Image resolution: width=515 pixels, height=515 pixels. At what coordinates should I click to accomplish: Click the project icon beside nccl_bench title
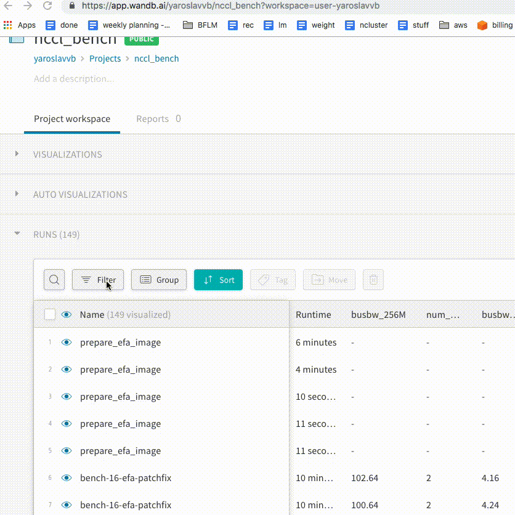pyautogui.click(x=17, y=40)
